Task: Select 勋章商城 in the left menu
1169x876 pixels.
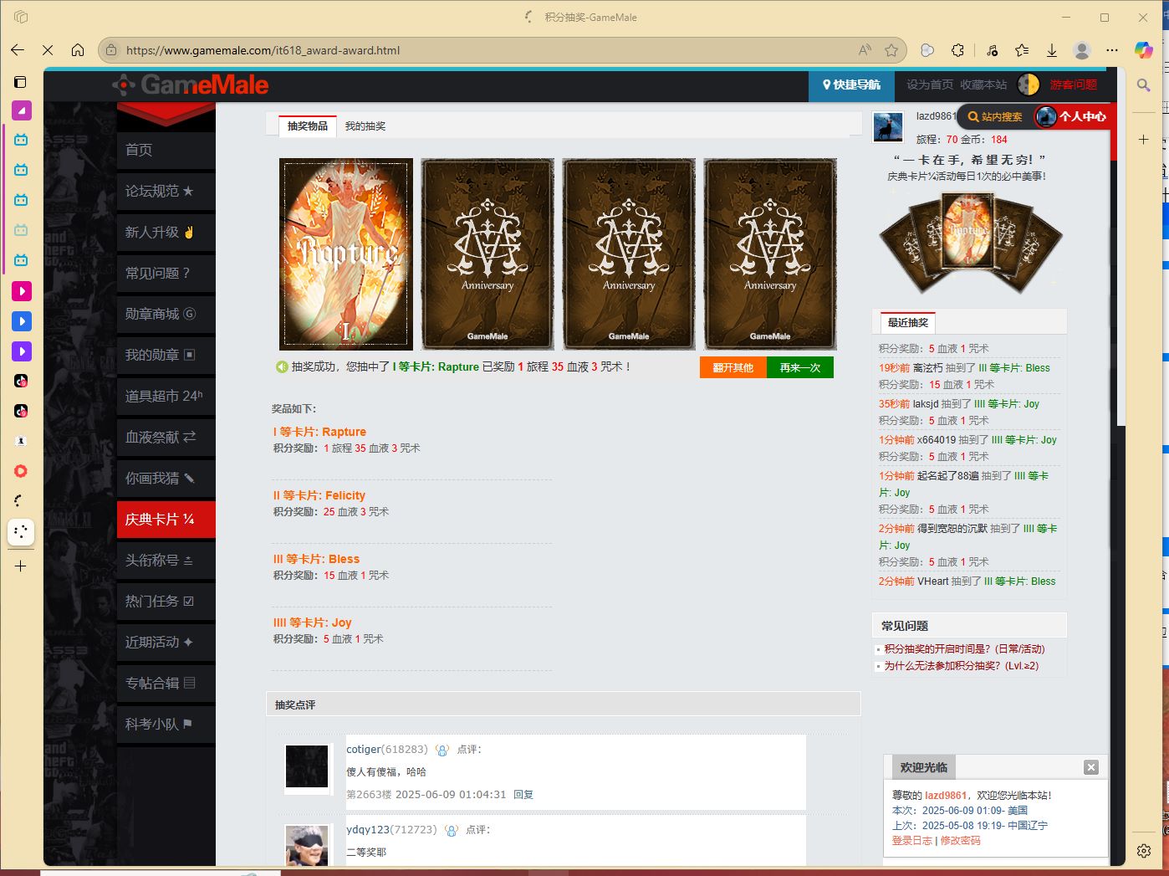Action: [x=160, y=314]
